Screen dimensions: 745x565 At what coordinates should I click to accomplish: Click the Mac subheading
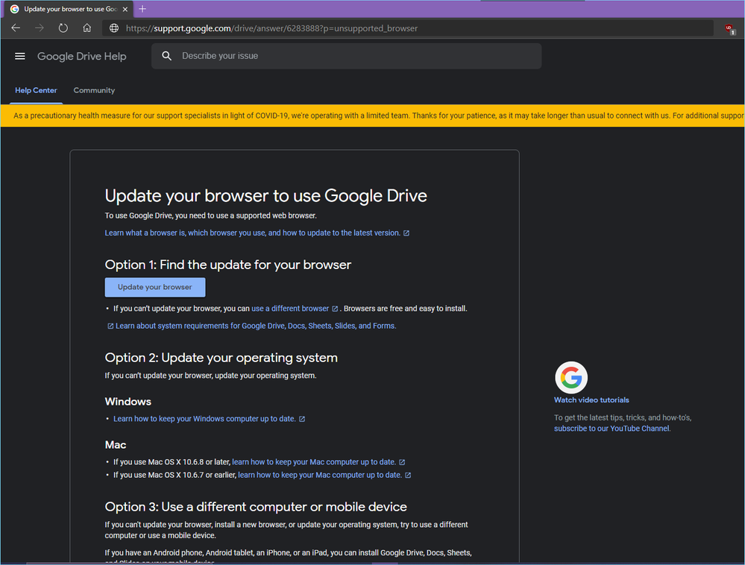point(116,445)
